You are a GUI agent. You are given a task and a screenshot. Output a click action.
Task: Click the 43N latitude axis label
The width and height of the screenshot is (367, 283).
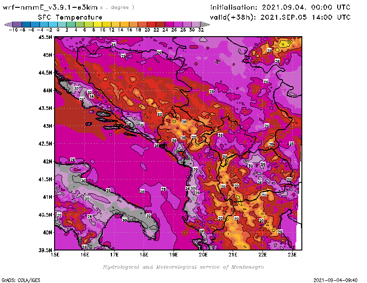pyautogui.click(x=47, y=126)
